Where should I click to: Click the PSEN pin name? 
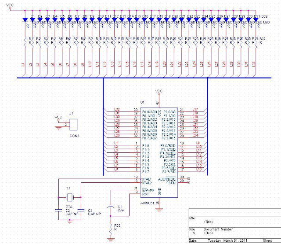(x=171, y=183)
